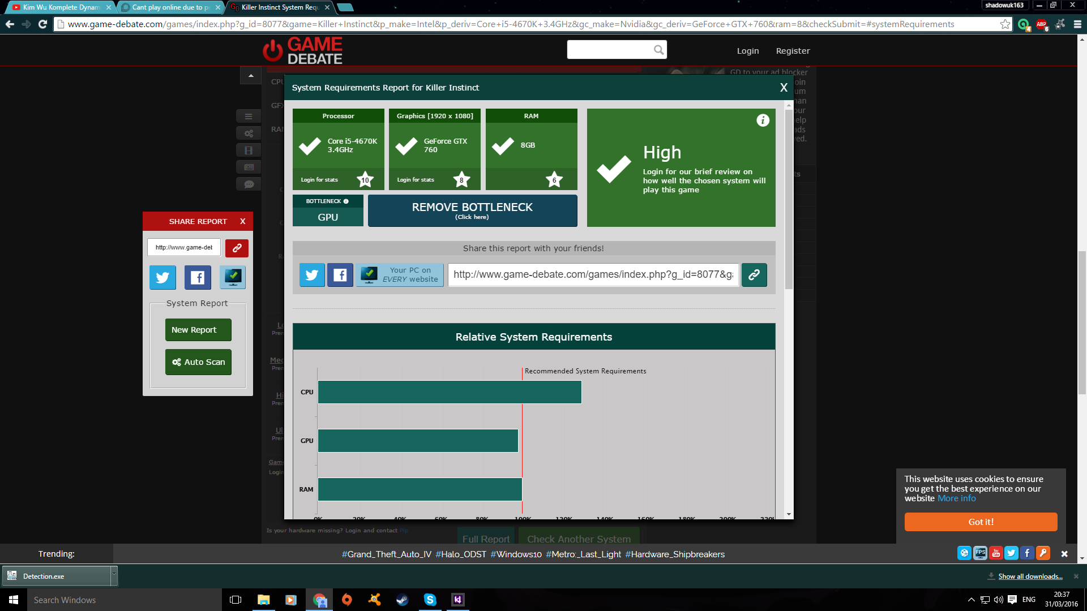The height and width of the screenshot is (611, 1087).
Task: Open the hamburger list sidebar icon
Action: [249, 117]
